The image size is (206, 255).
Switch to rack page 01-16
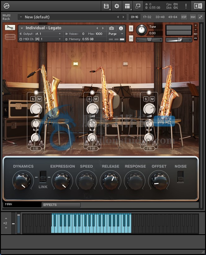click(x=134, y=17)
